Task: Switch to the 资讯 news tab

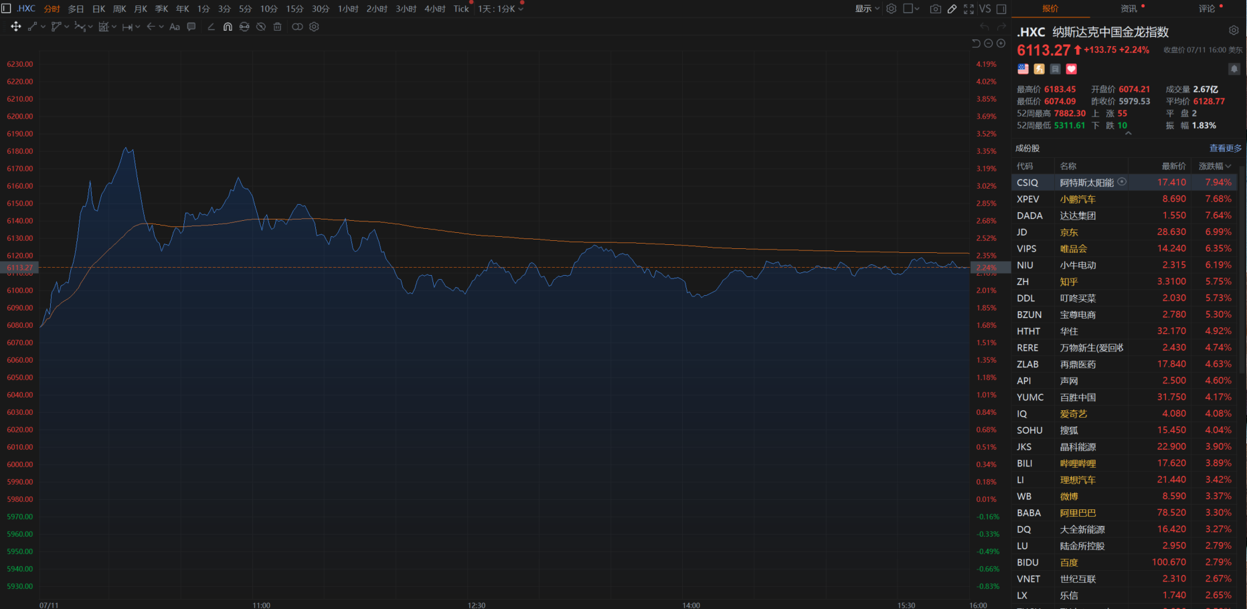Action: pyautogui.click(x=1129, y=9)
